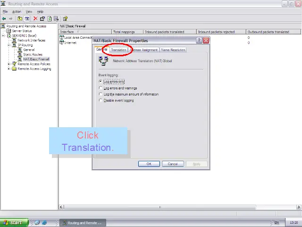Viewport: 302px width, 227px height.
Task: Open the Help menu
Action: point(40,11)
